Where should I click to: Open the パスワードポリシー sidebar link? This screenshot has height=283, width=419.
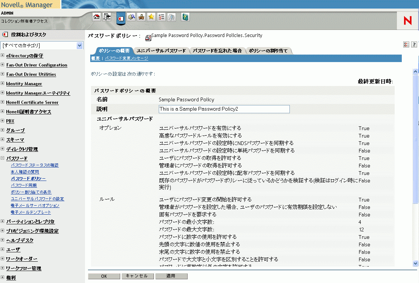click(28, 178)
